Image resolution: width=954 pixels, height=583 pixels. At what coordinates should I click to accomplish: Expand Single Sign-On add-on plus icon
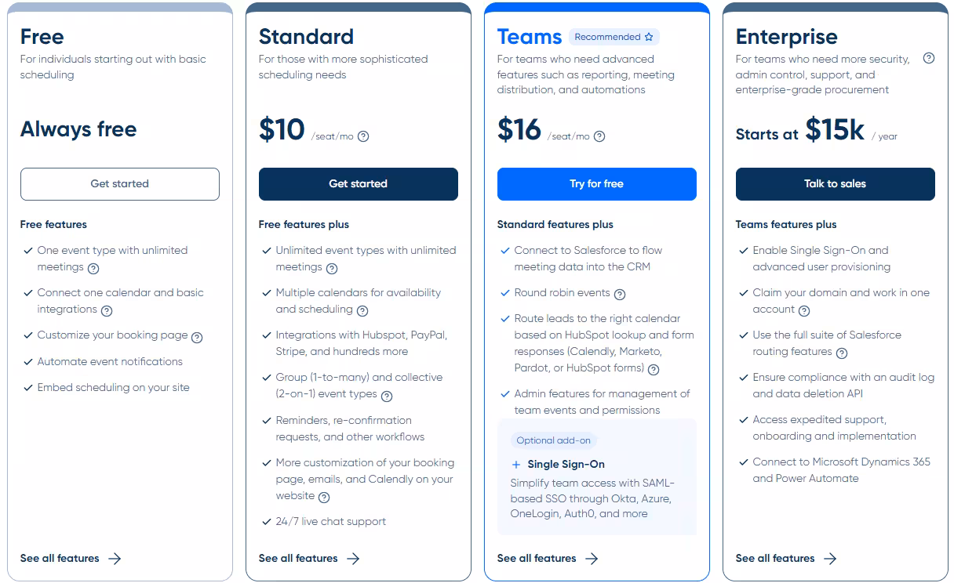pyautogui.click(x=515, y=465)
